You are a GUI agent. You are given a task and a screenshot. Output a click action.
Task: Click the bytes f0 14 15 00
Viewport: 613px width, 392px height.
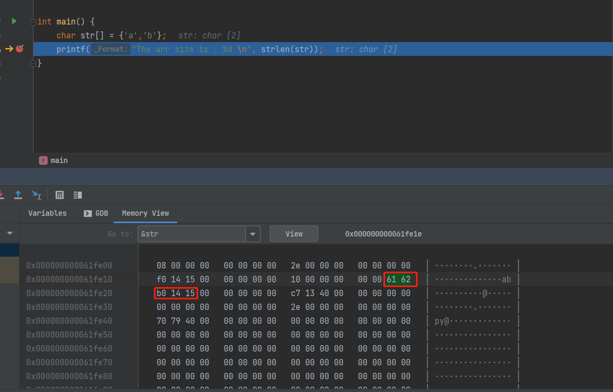[183, 280]
